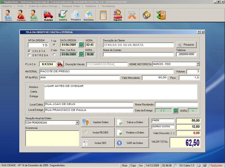Open the Cliente toolbar icon
Screen dimensions: 225x168
8,15
